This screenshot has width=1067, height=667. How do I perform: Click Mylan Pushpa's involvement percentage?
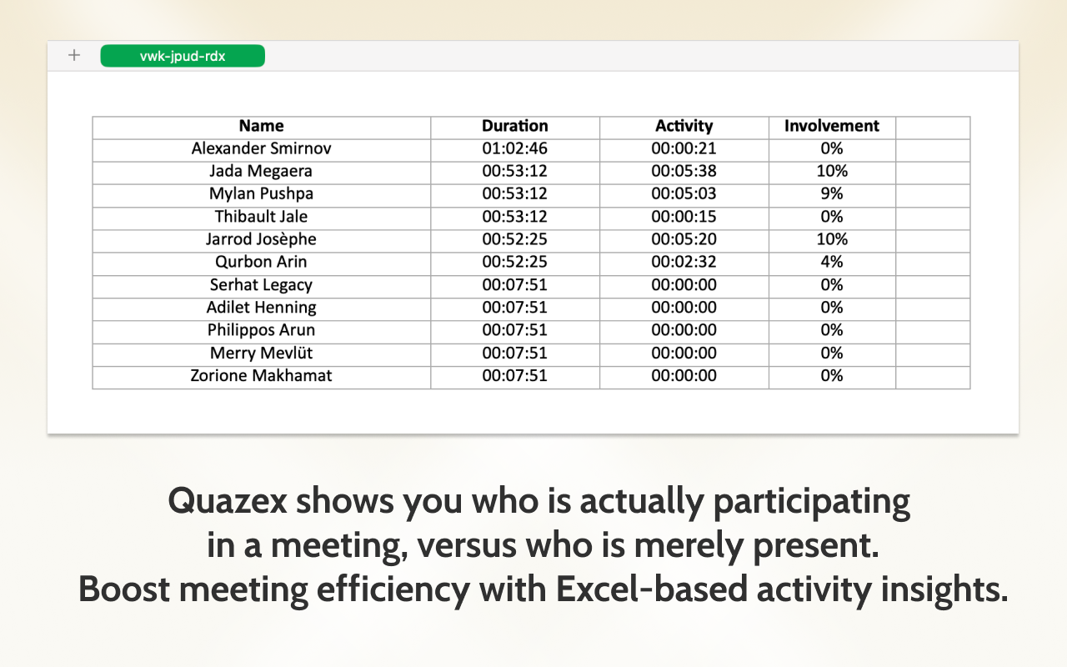tap(830, 193)
